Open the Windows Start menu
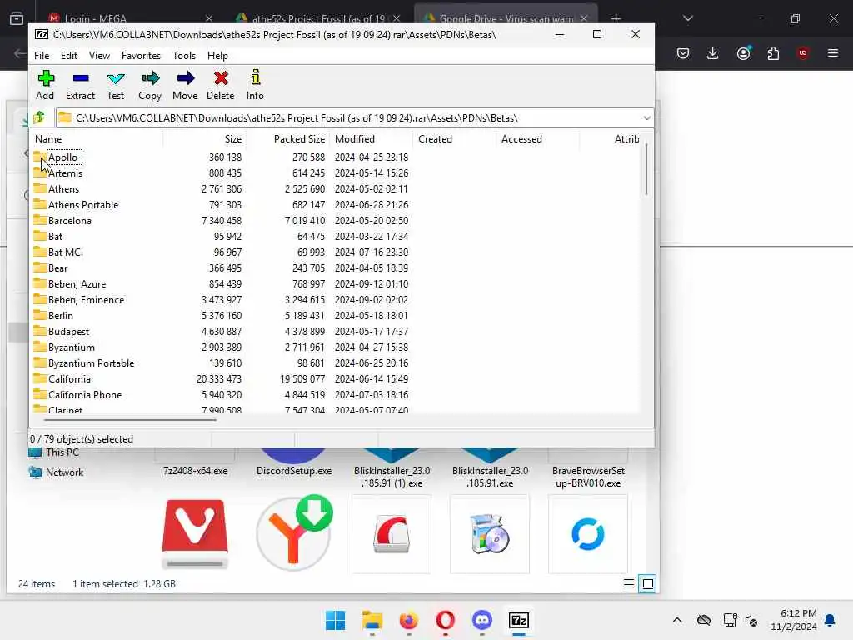 point(335,620)
